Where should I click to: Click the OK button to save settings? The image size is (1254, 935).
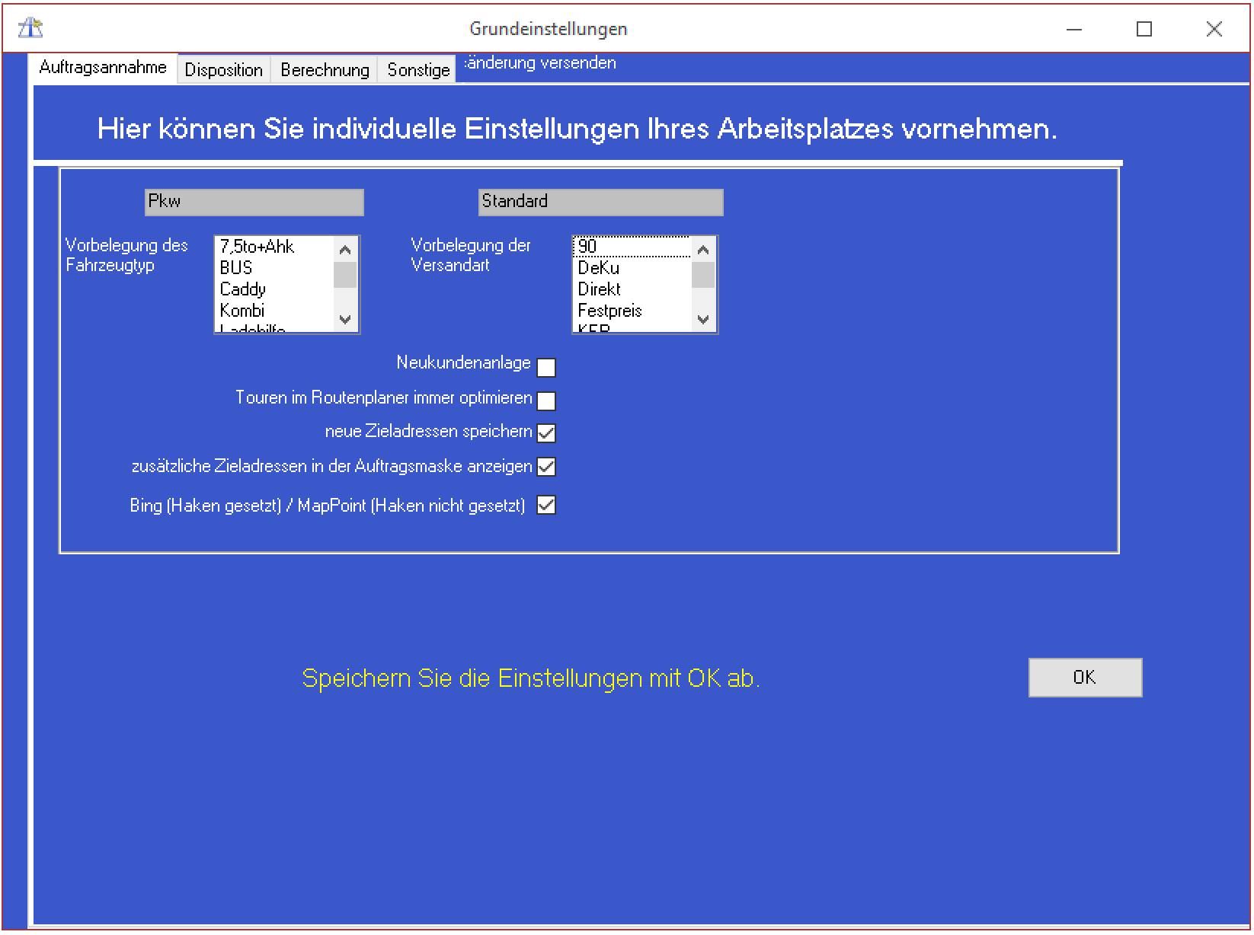(1084, 678)
